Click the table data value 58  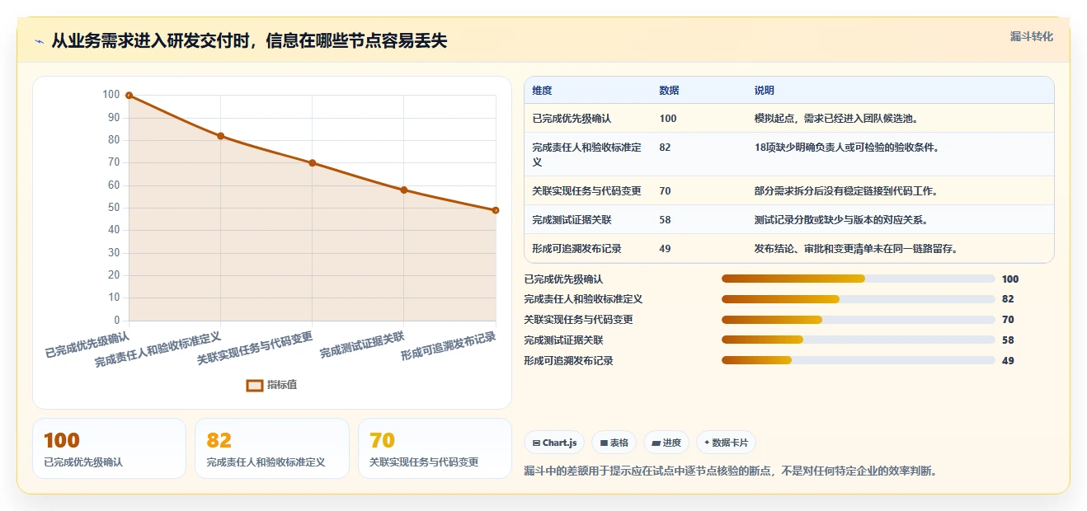[666, 220]
